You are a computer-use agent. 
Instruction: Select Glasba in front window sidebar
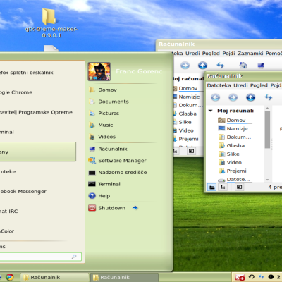pos(231,146)
